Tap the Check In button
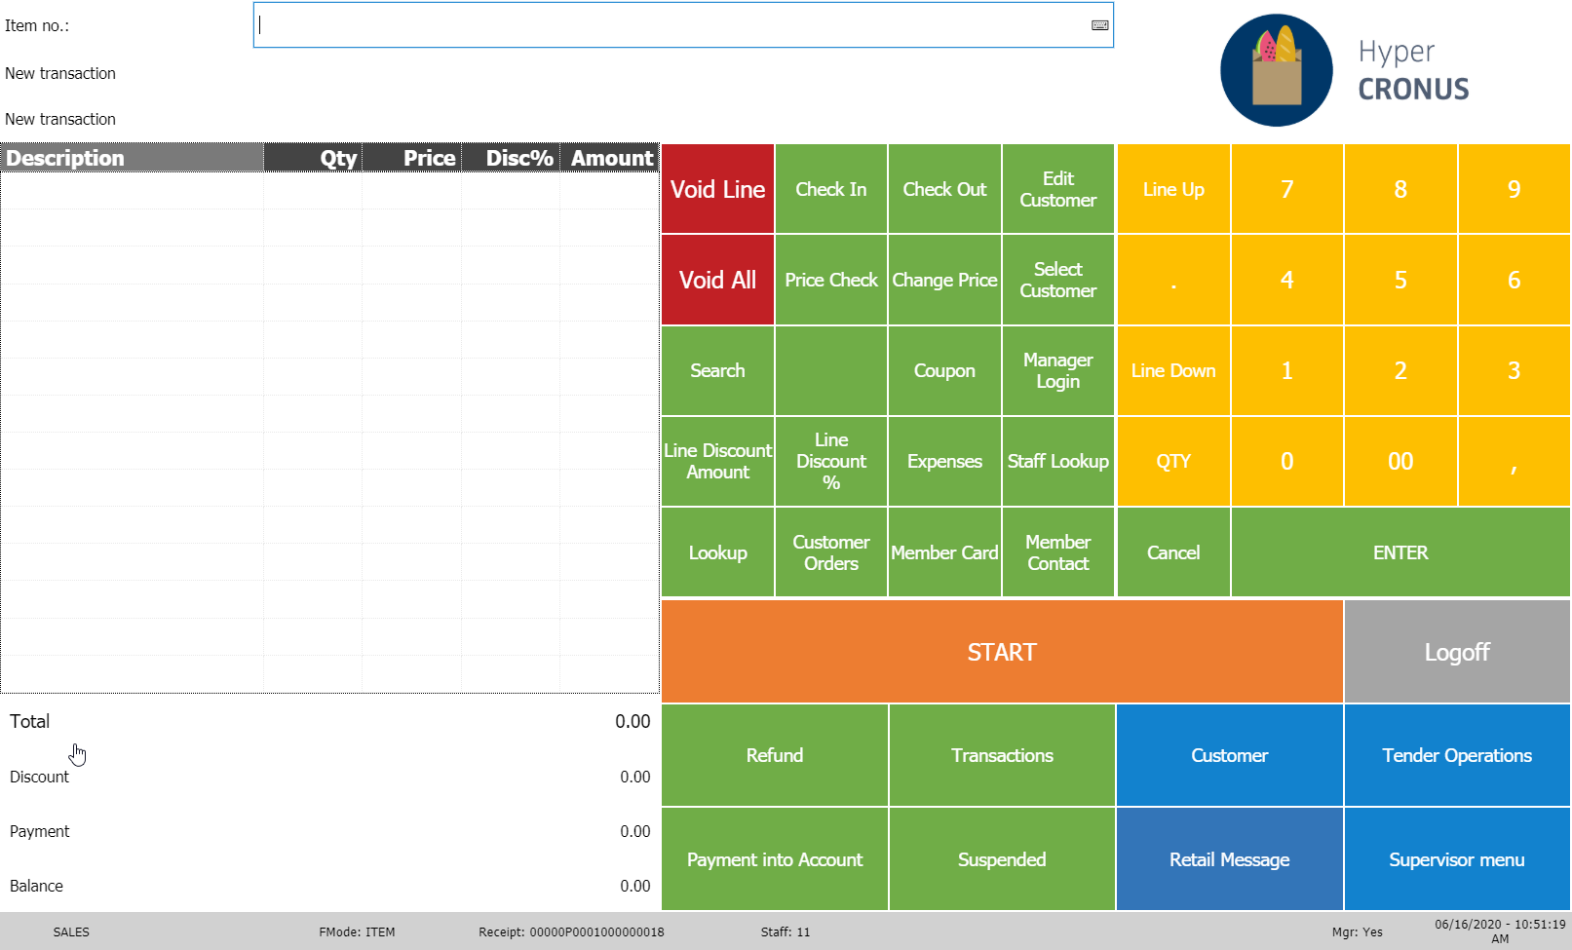The width and height of the screenshot is (1572, 950). point(830,189)
